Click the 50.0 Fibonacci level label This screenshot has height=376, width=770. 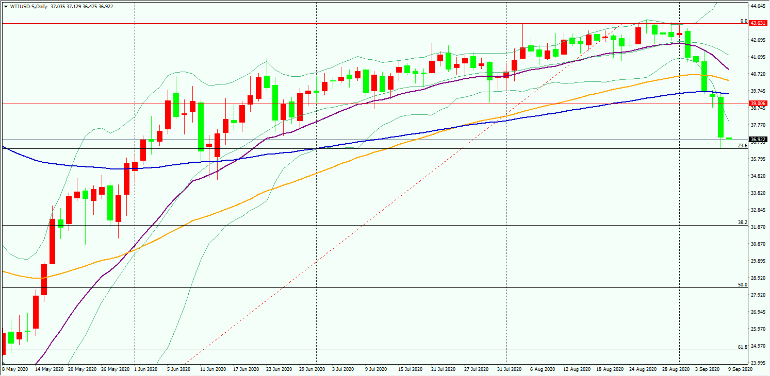click(743, 284)
